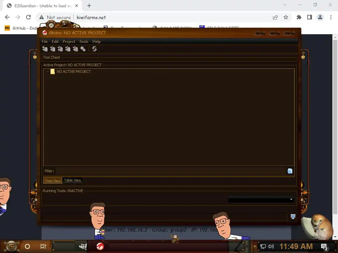338x253 pixels.
Task: Click Add File to Version Control toolbar icon
Action: tap(45, 49)
